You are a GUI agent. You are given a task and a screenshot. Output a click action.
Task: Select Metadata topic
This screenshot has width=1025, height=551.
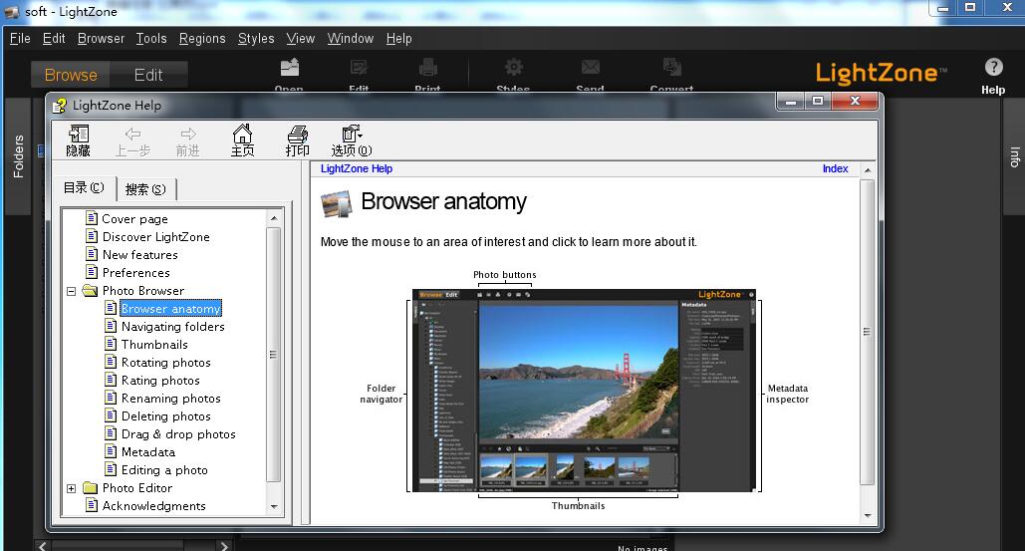pos(147,452)
